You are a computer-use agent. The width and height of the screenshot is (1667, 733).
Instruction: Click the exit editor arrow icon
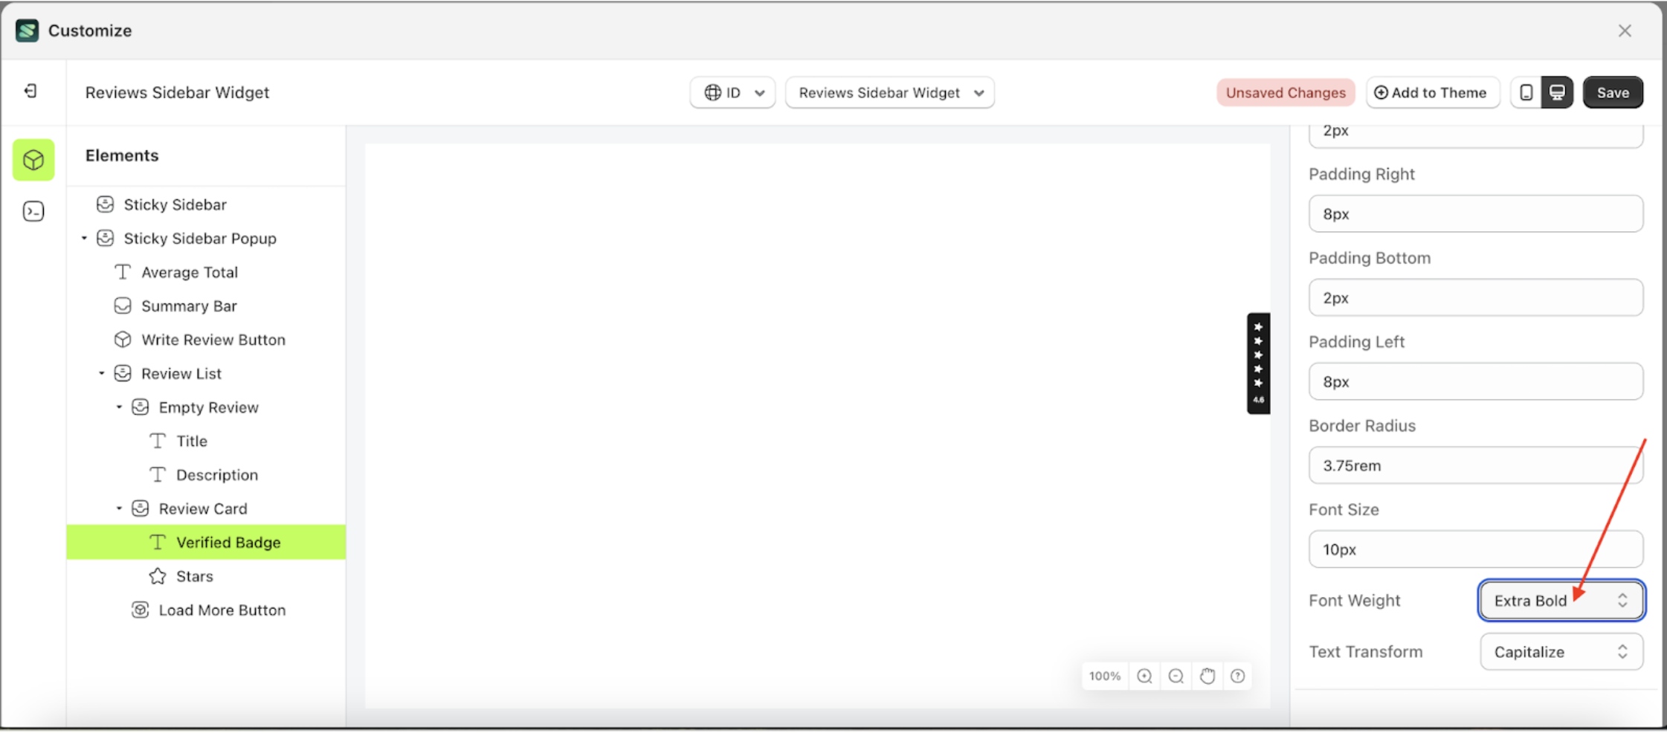click(30, 91)
